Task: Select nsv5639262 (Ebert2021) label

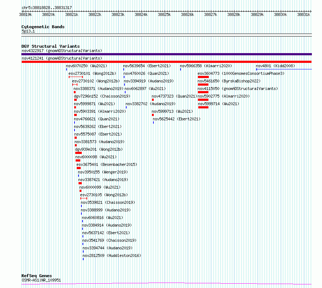Action: tap(98, 126)
